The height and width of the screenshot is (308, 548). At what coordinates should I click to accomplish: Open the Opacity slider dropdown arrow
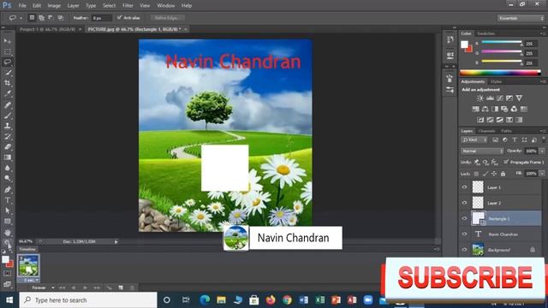[x=542, y=151]
